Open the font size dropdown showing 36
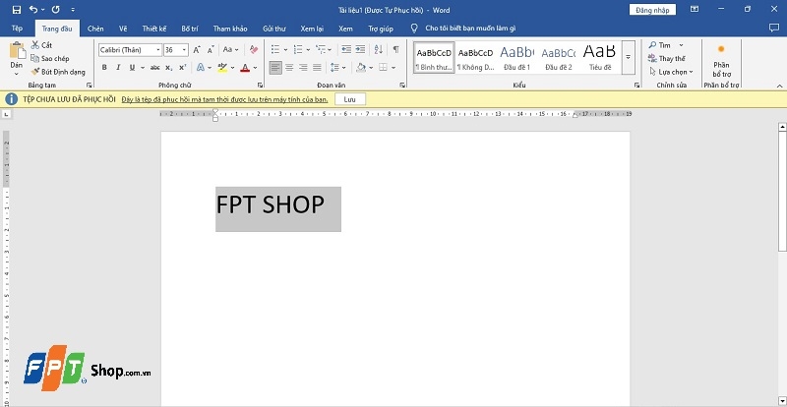787x407 pixels. 184,50
